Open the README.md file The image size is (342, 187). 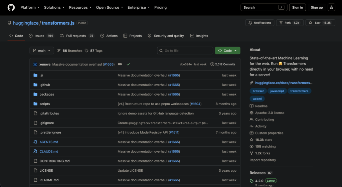(x=49, y=180)
